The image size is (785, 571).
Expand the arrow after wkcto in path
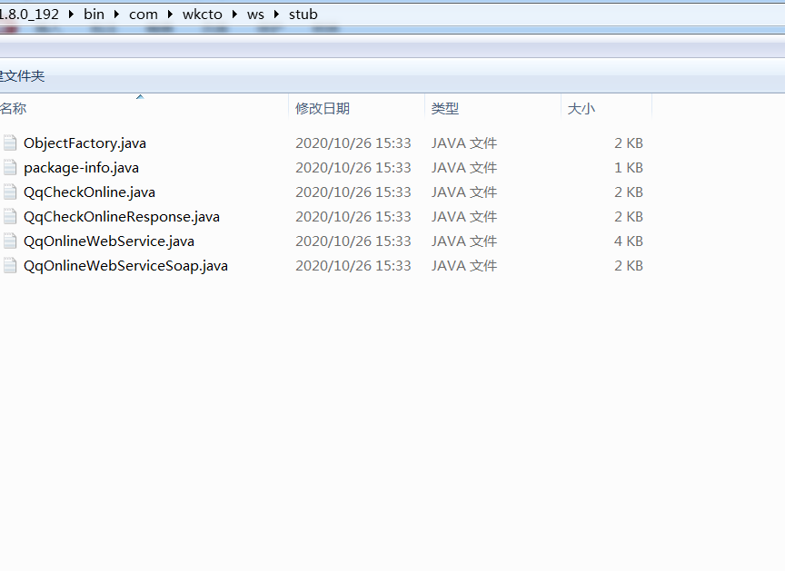coord(234,15)
